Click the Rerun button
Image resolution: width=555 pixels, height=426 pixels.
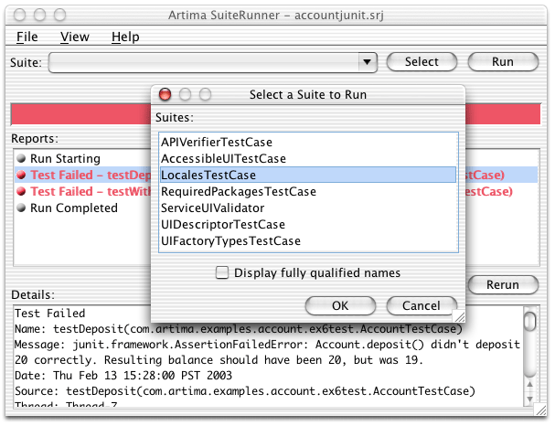click(x=503, y=285)
